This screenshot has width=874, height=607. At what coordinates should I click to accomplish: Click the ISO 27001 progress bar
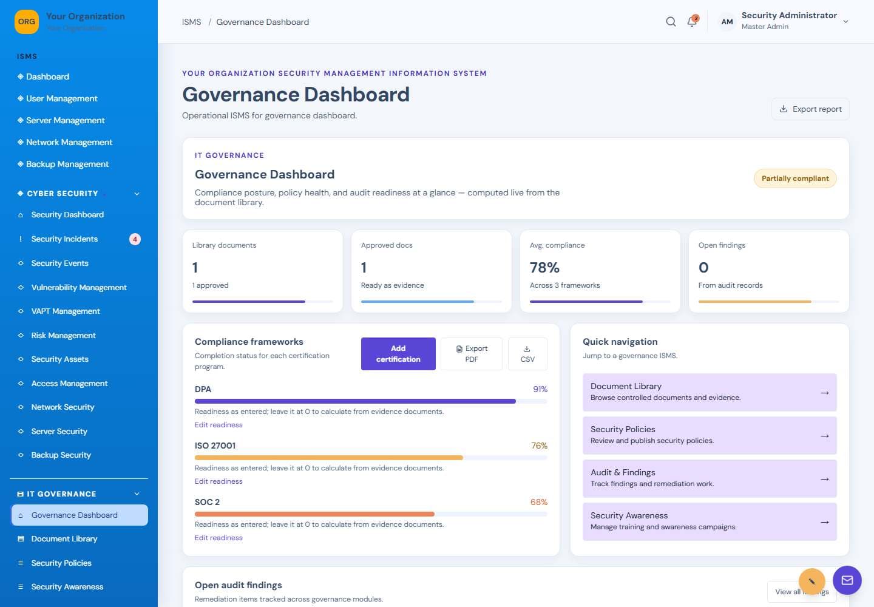point(371,458)
